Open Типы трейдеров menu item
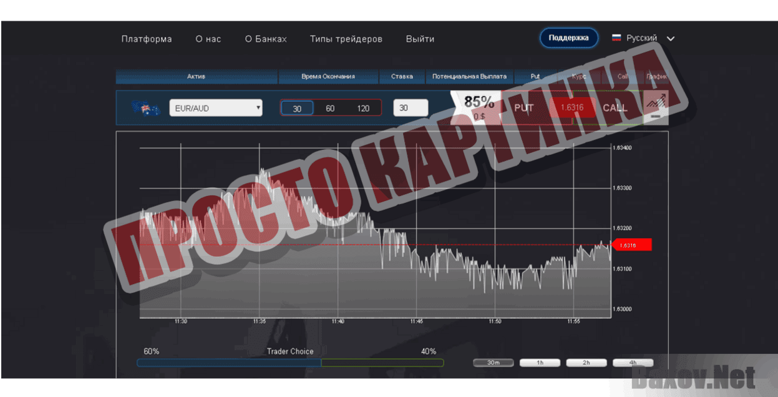 tap(346, 39)
